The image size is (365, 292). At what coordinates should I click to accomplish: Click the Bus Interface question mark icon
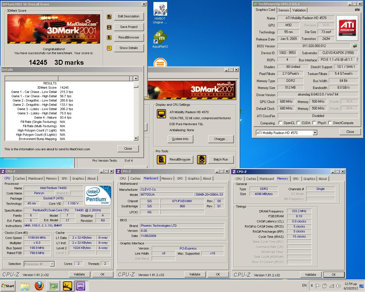357,60
